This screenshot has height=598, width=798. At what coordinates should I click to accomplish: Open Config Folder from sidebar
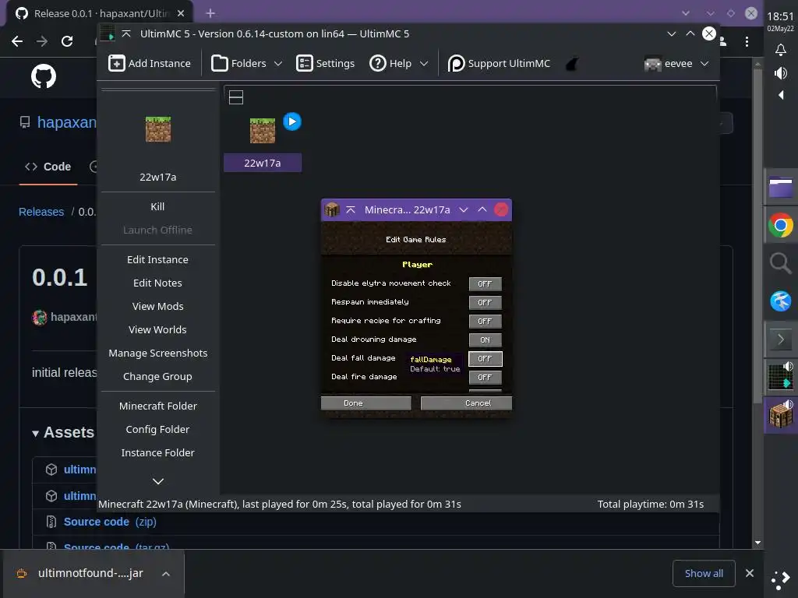point(157,429)
